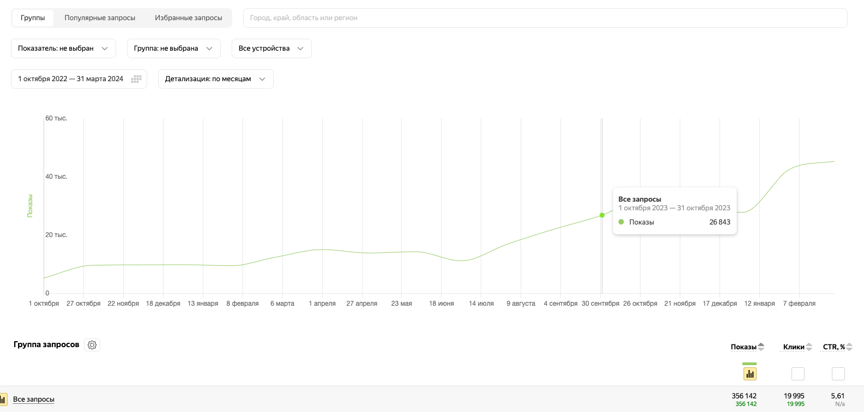864x412 pixels.
Task: Click the chart icon left of Все запросы
Action: coord(3,399)
